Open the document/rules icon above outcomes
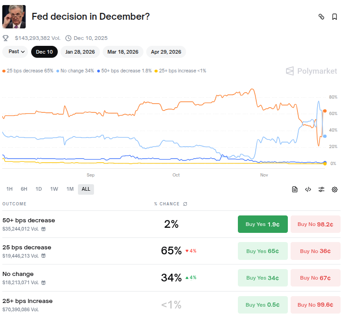This screenshot has height=325, width=341. point(295,189)
